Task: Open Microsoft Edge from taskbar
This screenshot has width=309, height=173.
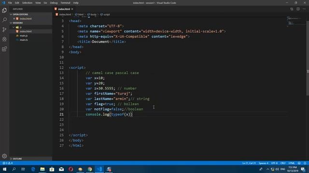Action: click(x=33, y=169)
